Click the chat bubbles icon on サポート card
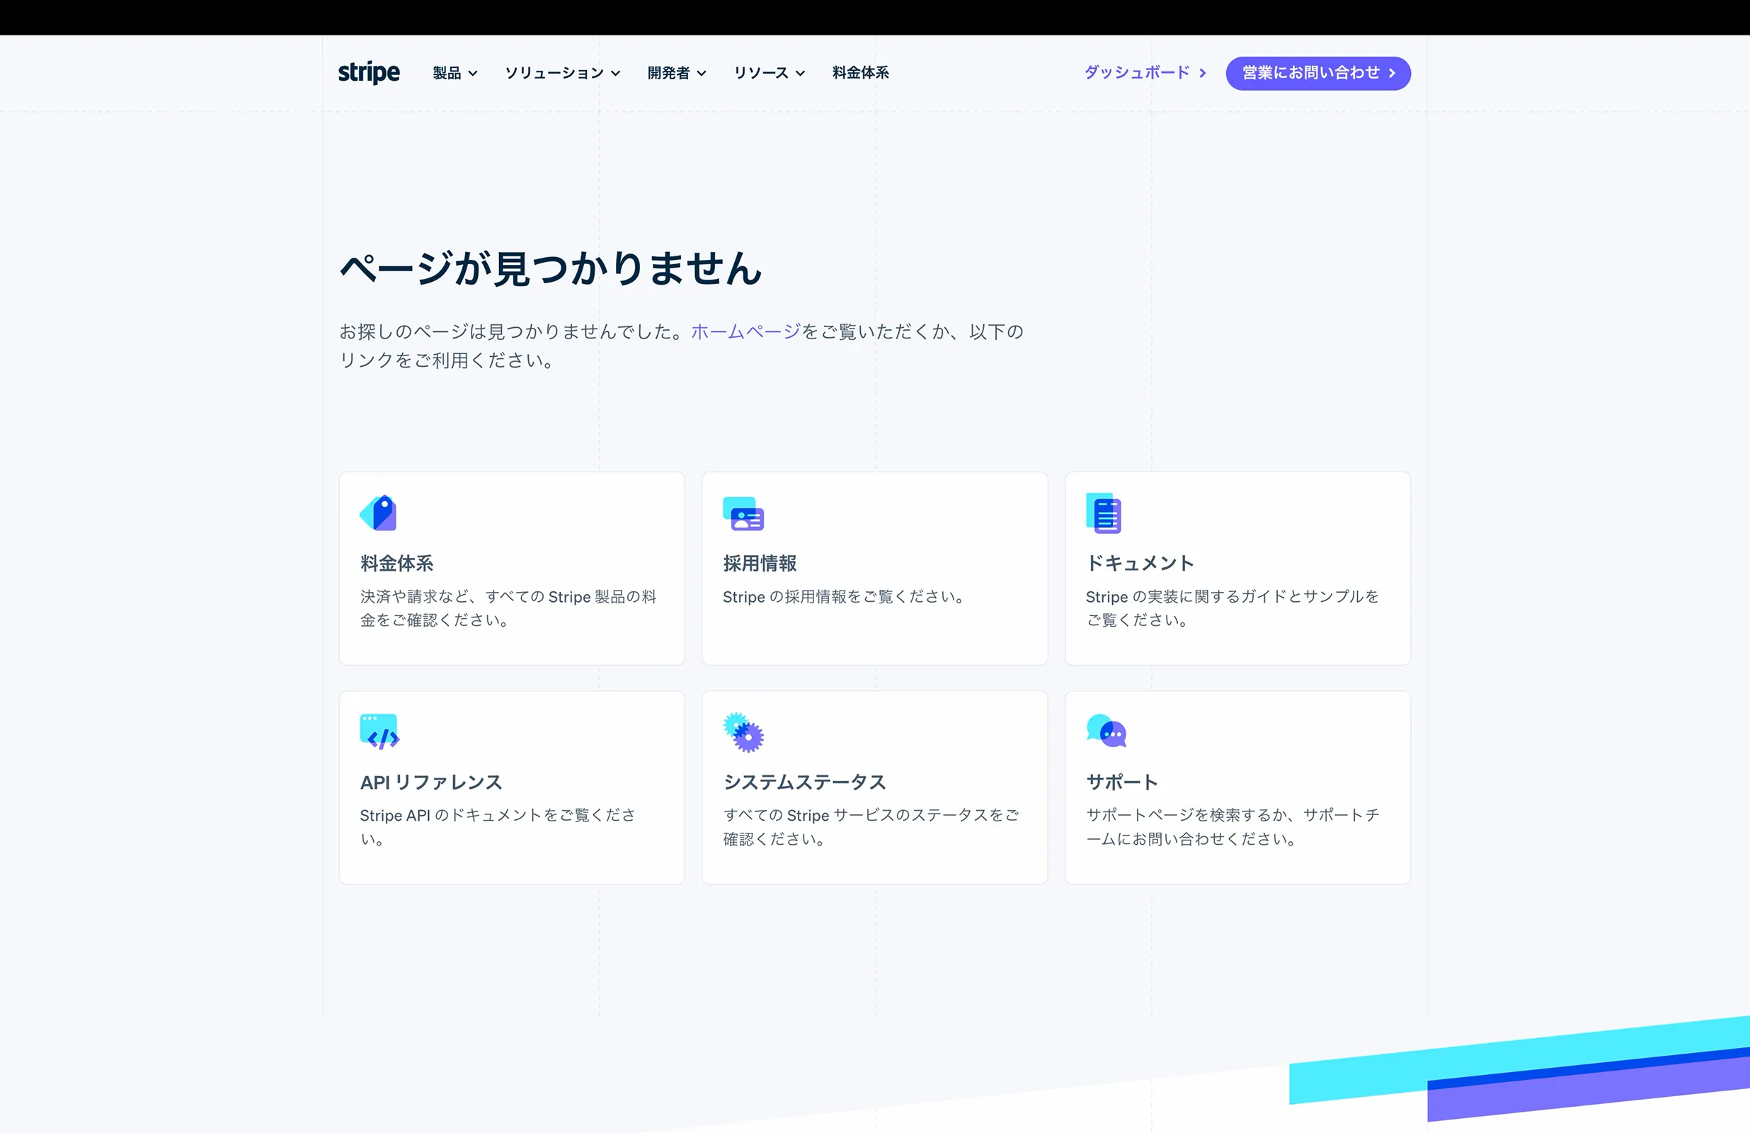The height and width of the screenshot is (1133, 1750). coord(1106,731)
